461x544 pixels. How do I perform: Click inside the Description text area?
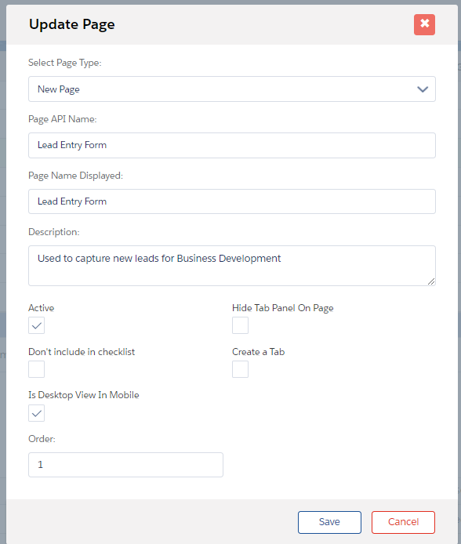232,266
